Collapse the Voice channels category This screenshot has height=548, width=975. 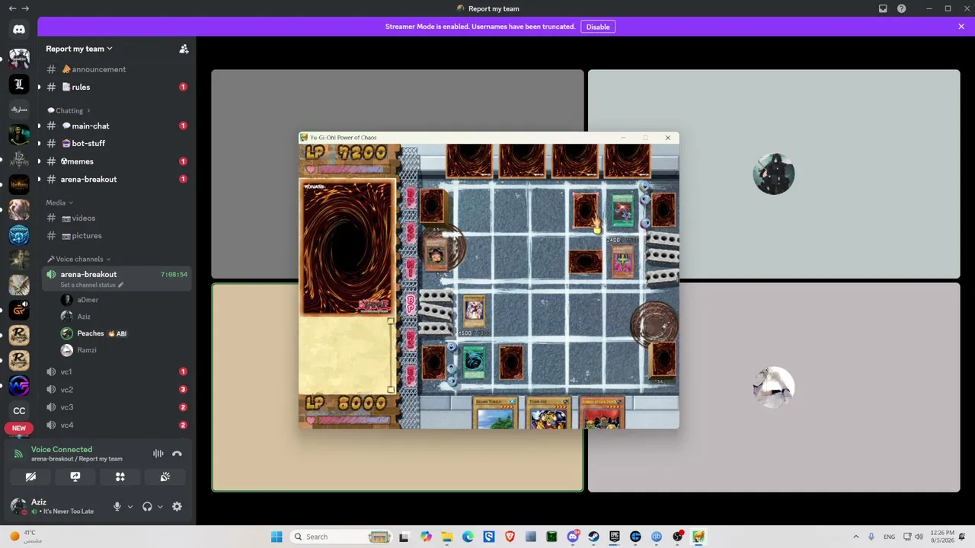click(x=78, y=259)
